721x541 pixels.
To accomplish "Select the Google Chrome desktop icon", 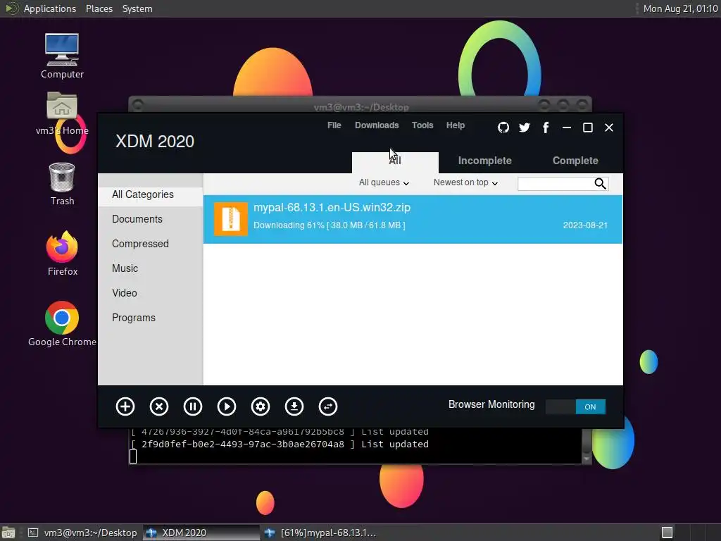I will 62,324.
